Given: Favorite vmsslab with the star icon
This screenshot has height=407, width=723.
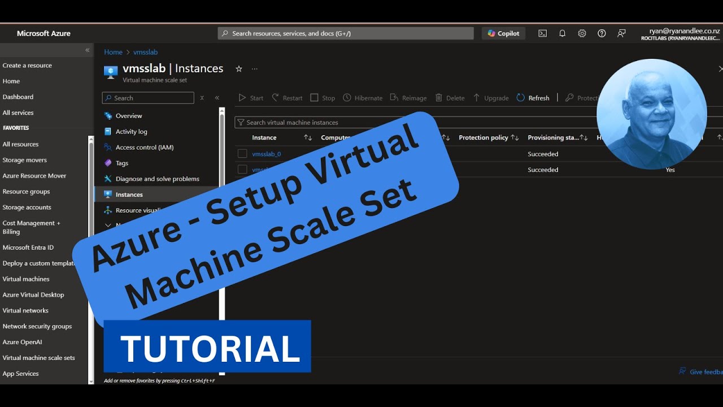Looking at the screenshot, I should coord(239,68).
